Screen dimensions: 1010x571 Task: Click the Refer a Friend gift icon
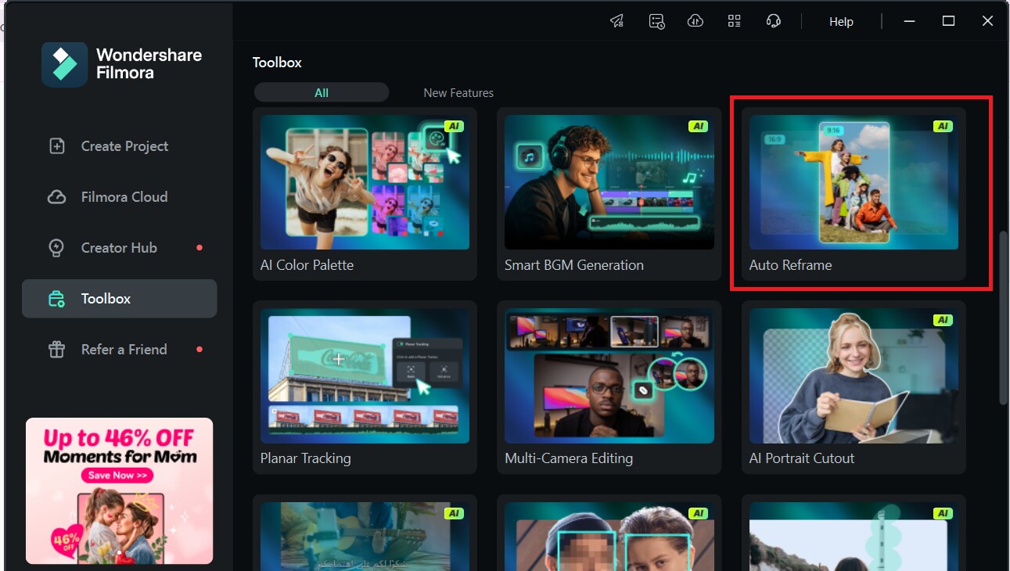tap(56, 350)
